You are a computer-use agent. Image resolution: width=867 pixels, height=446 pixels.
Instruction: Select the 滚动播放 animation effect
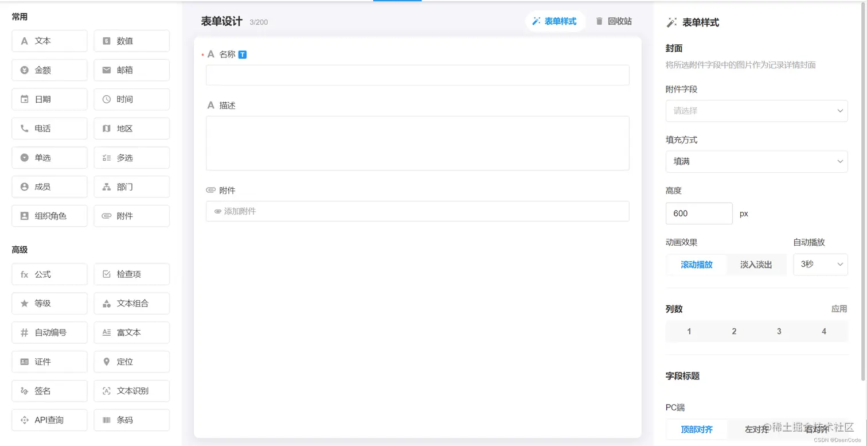[x=696, y=265]
